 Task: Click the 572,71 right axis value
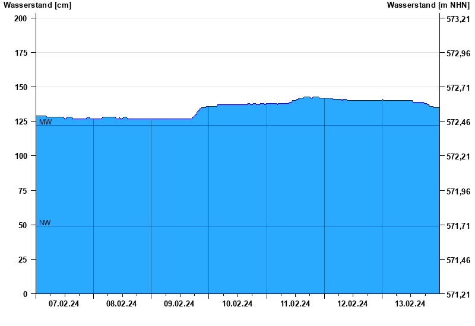[x=458, y=88]
